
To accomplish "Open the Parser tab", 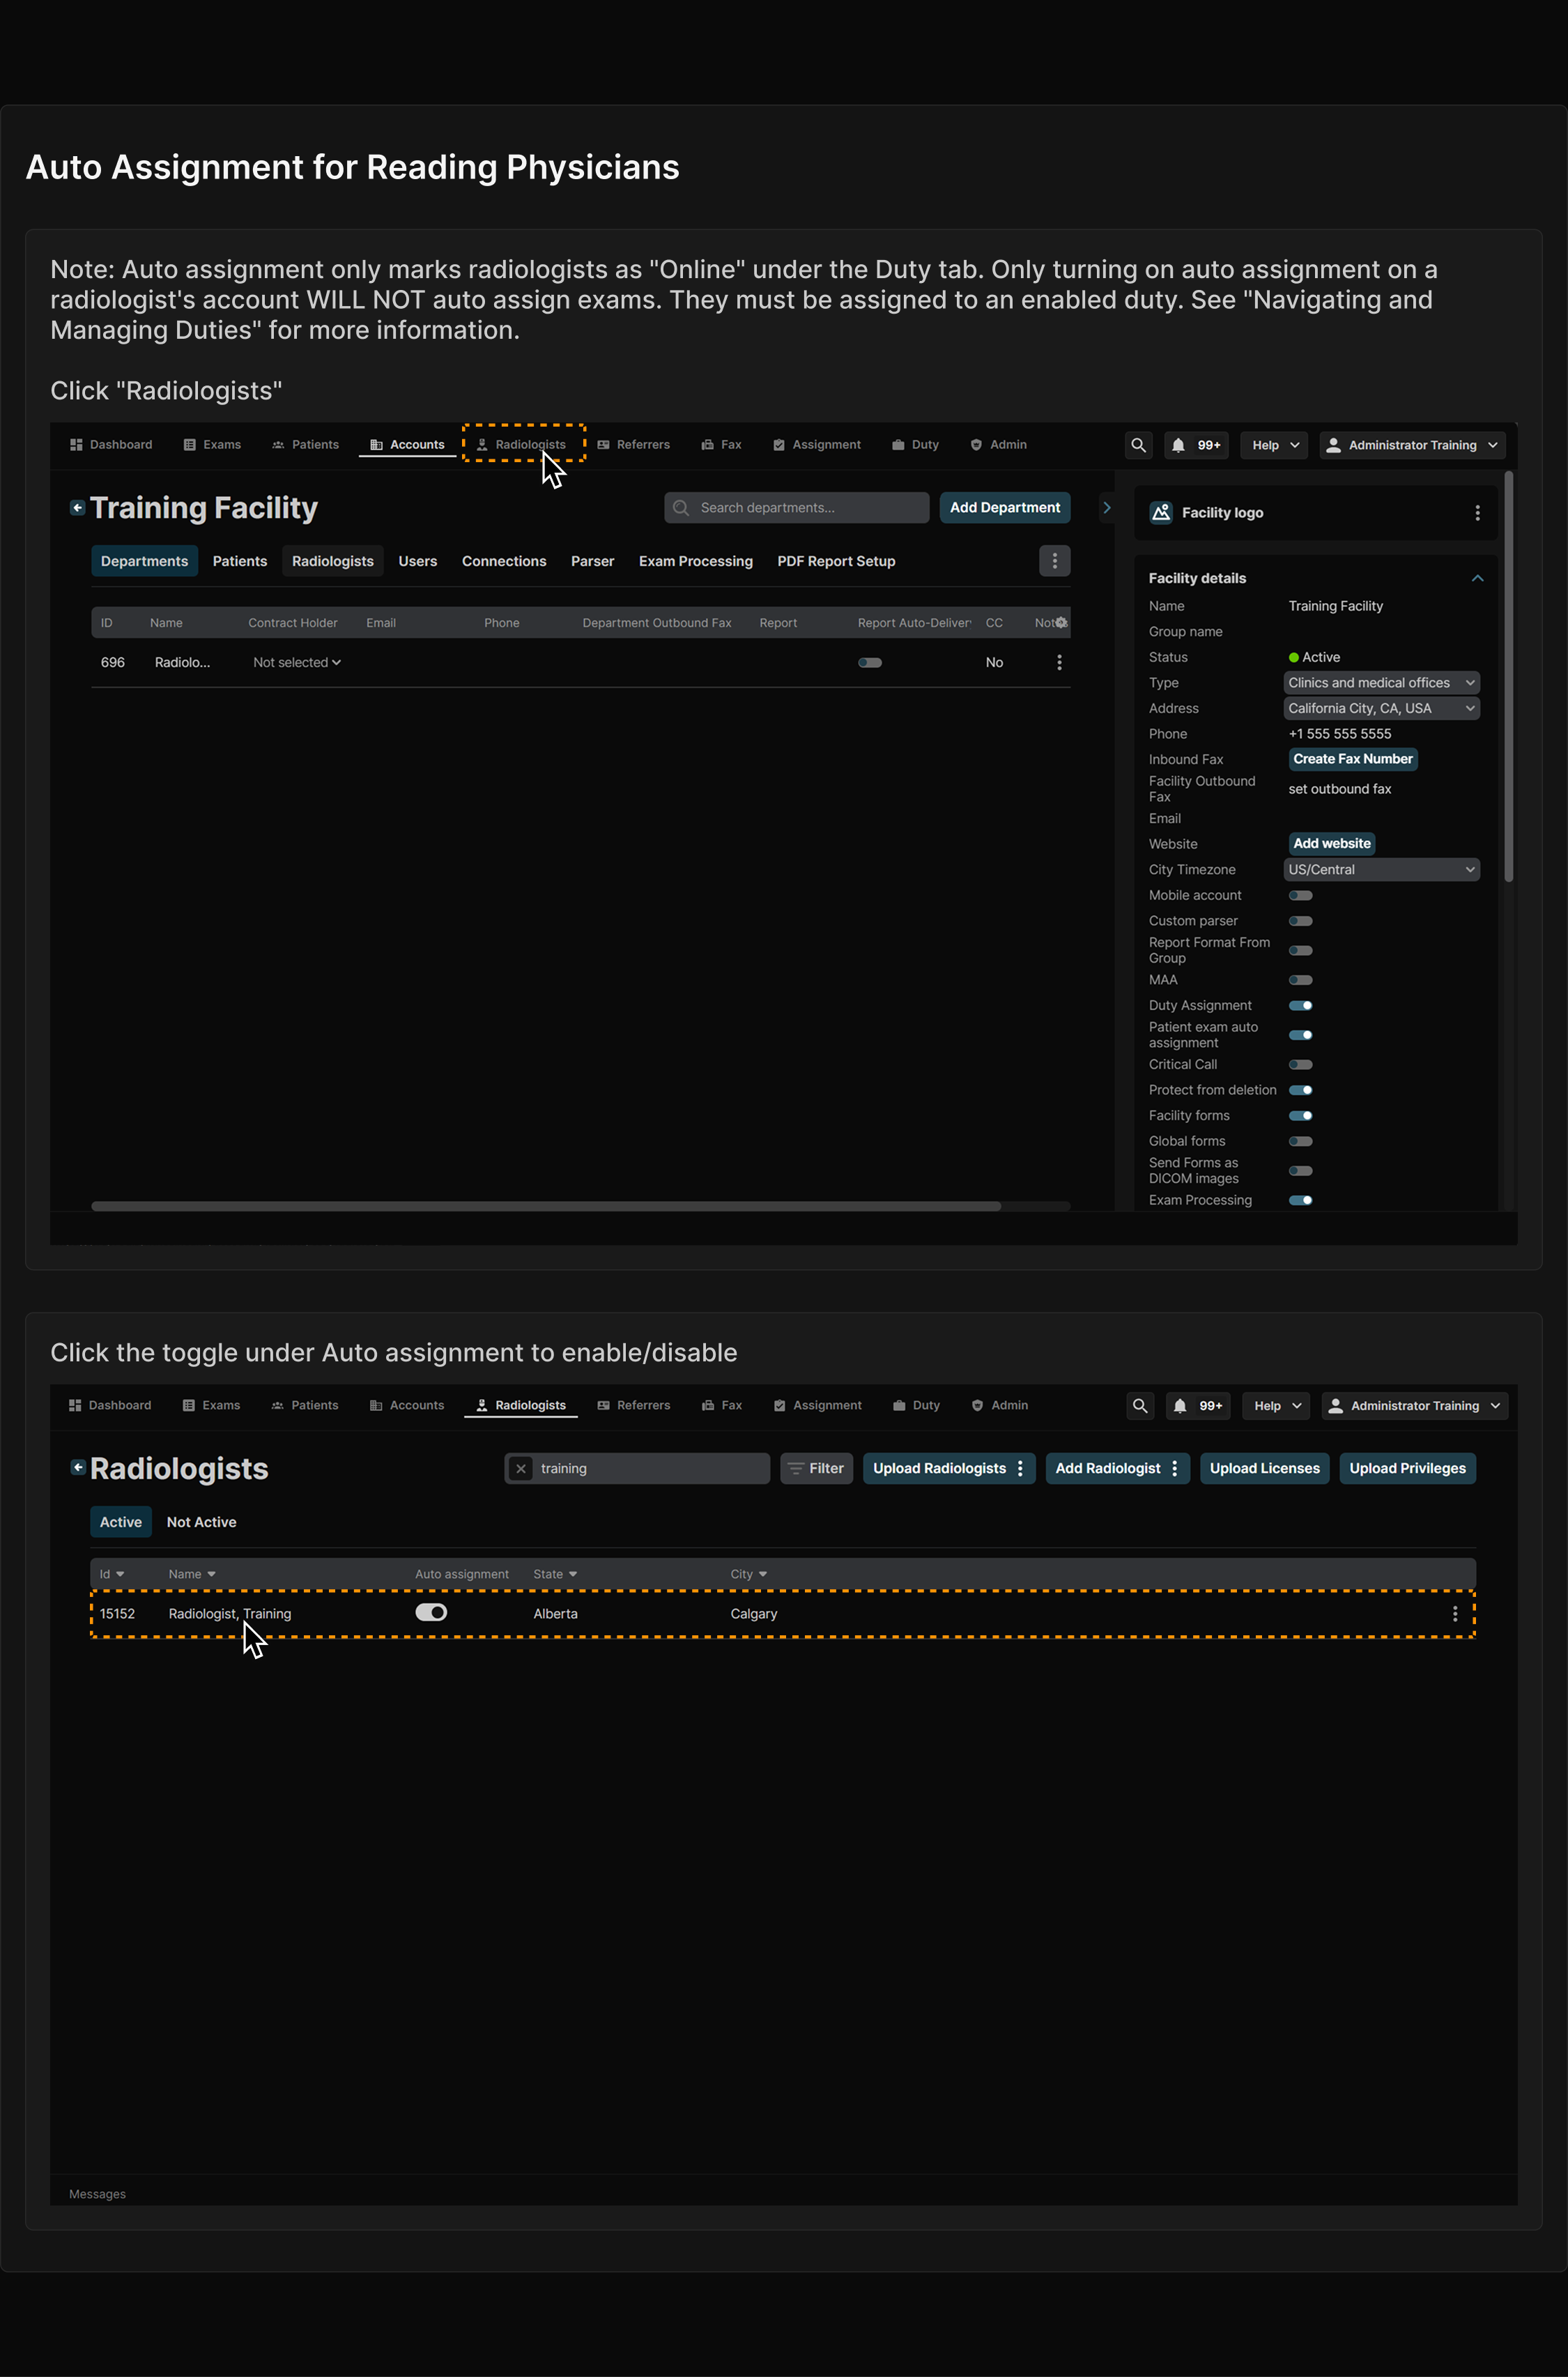I will pos(592,561).
